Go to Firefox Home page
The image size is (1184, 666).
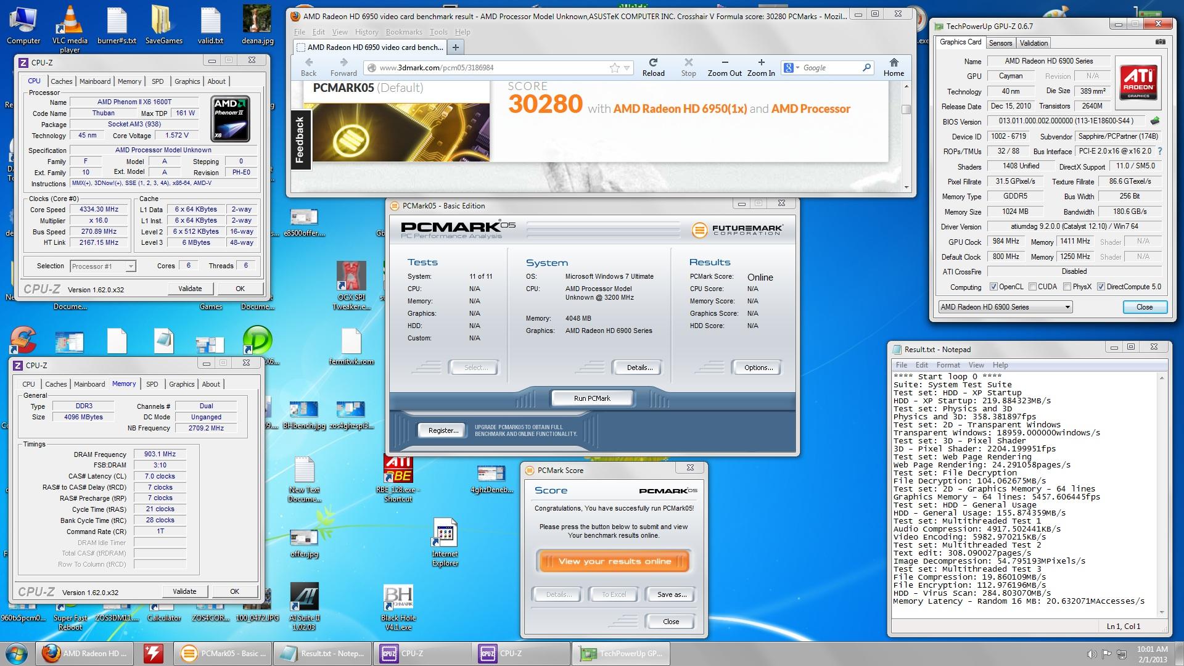click(894, 67)
